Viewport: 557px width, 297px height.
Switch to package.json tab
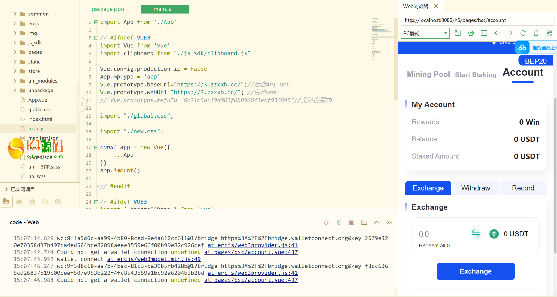pos(108,9)
